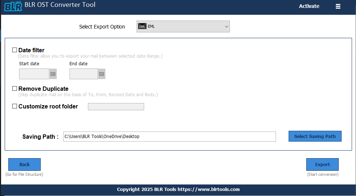The image size is (356, 196).
Task: Start conversion with the Export button
Action: point(322,164)
